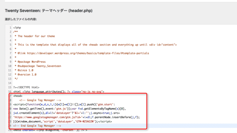Click the '@version 1.0' line
Viewport: 237px width, 133px height.
click(25, 75)
